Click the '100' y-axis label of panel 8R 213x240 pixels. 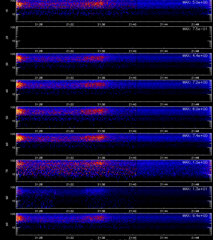click(x=13, y=187)
